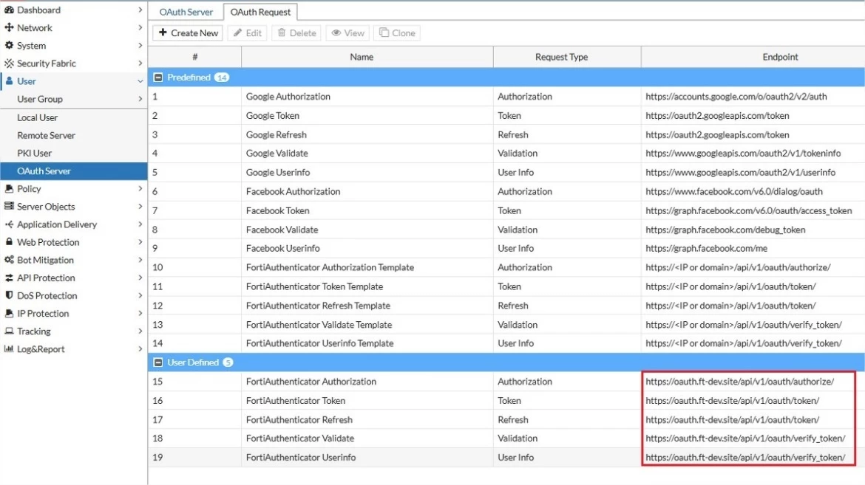Expand the Policy menu chevron
865x485 pixels.
tap(140, 188)
